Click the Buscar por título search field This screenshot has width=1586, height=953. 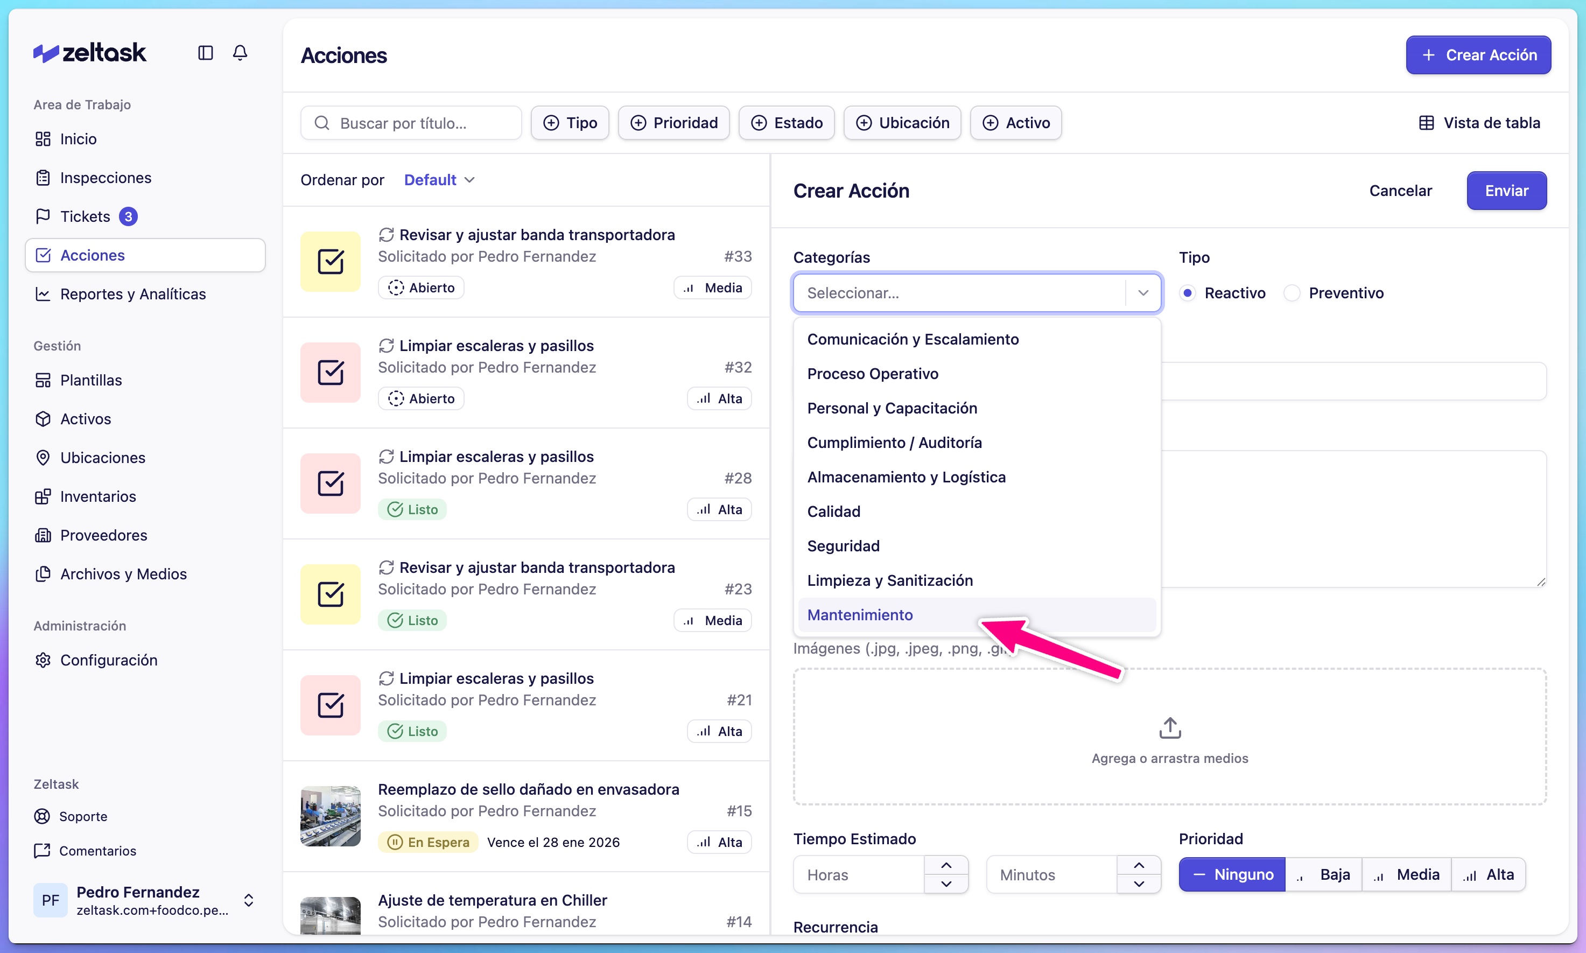click(410, 123)
